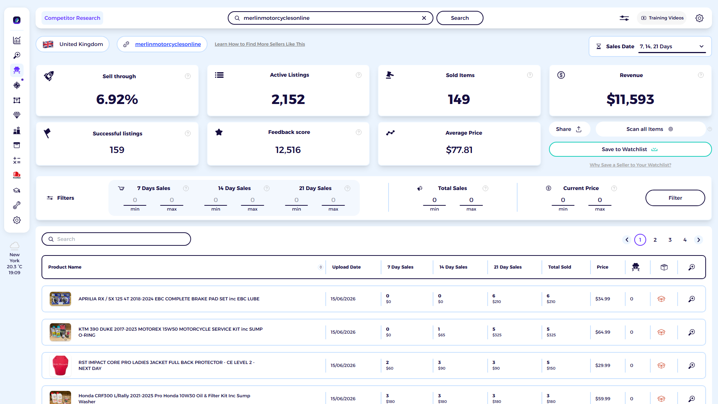
Task: Open the sidebar settings gear icon
Action: (x=17, y=220)
